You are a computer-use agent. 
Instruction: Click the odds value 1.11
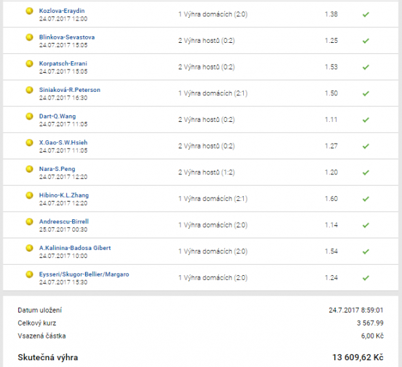(x=331, y=120)
